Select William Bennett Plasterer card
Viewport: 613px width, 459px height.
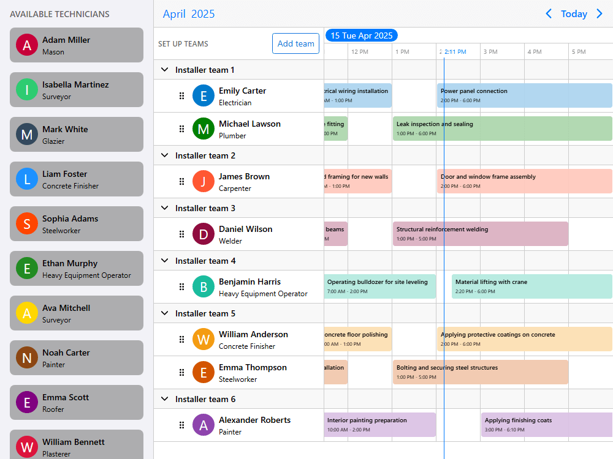click(x=77, y=444)
